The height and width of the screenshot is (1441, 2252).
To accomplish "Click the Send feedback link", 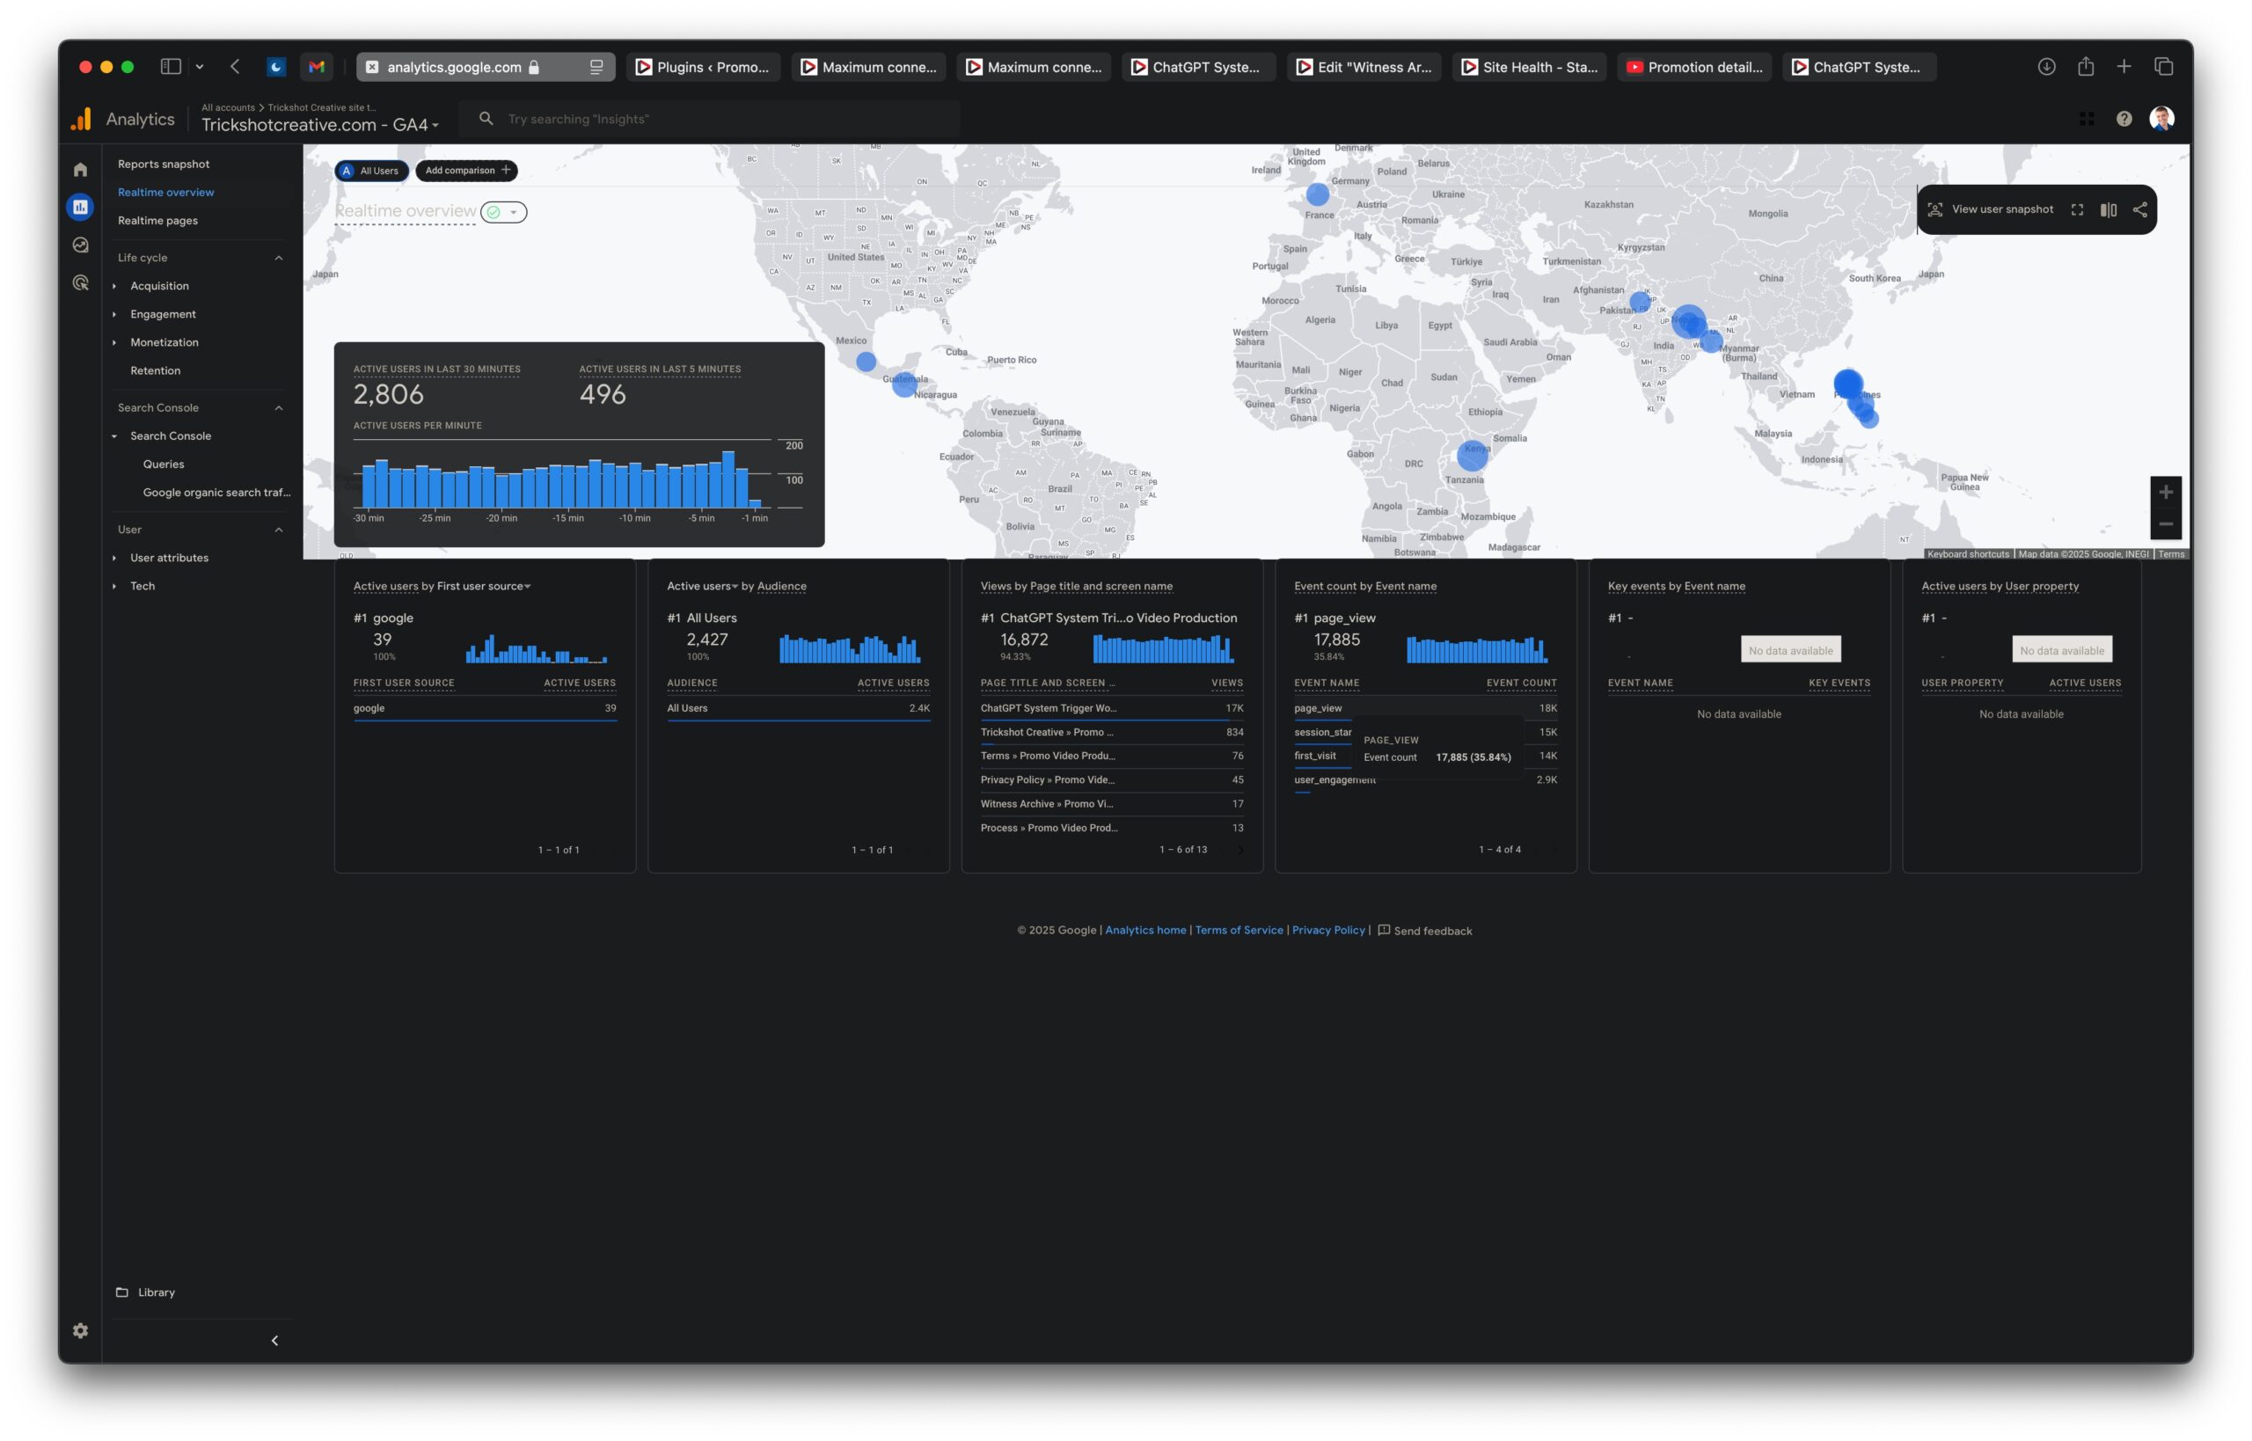I will [1424, 931].
